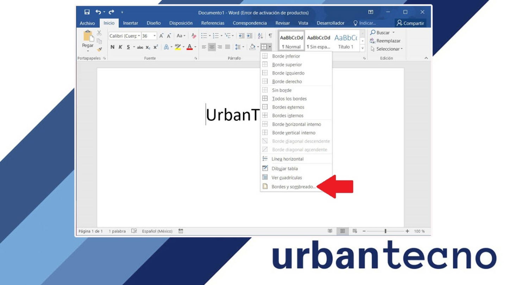Clear all formatting with eraser icon

(194, 36)
